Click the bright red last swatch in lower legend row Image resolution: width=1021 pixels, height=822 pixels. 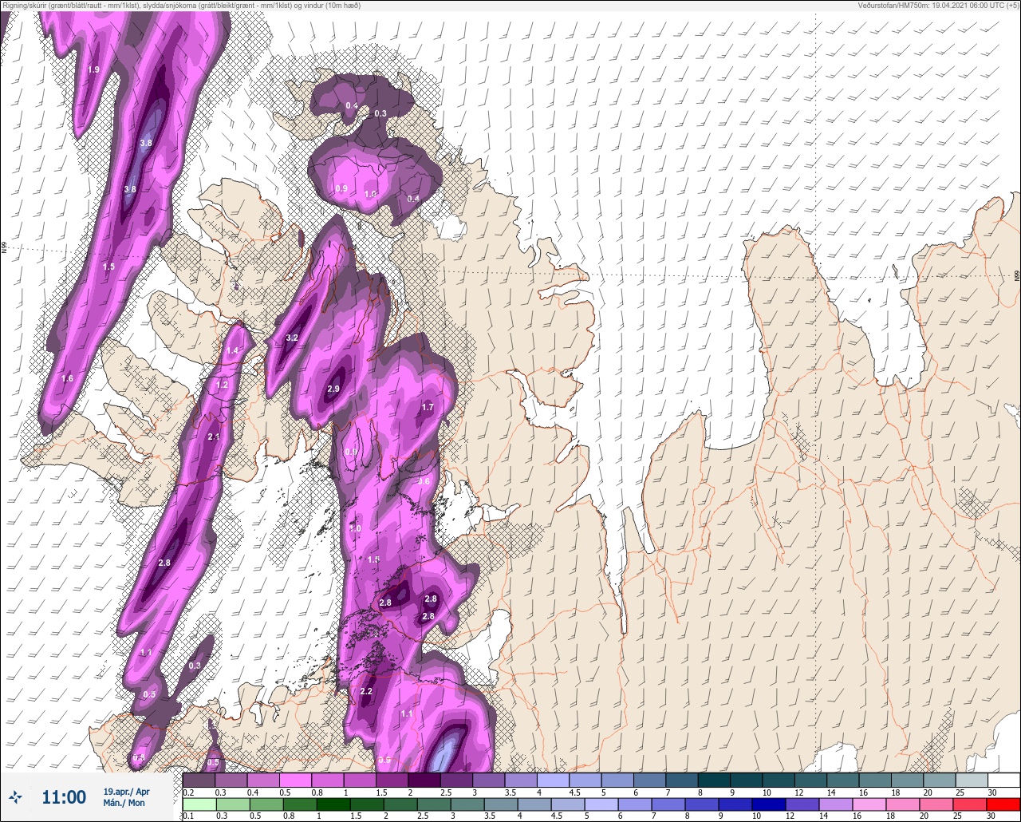(1004, 804)
